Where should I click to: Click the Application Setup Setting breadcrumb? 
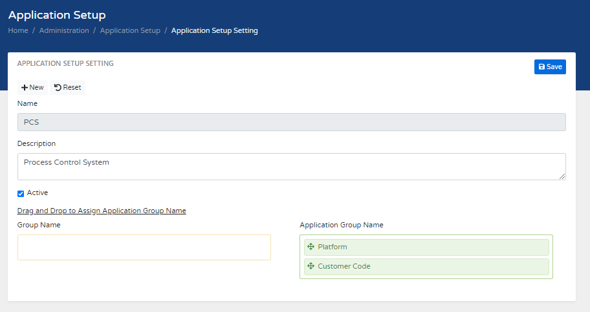214,30
